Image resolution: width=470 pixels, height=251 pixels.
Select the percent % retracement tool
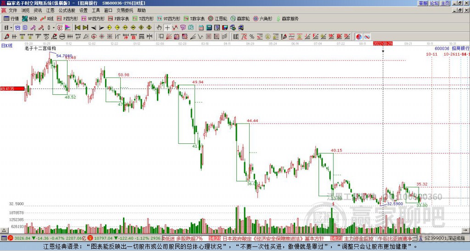point(252,37)
